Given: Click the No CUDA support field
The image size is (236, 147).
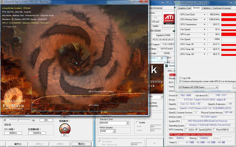Looking at the screenshot, I should (209, 117).
